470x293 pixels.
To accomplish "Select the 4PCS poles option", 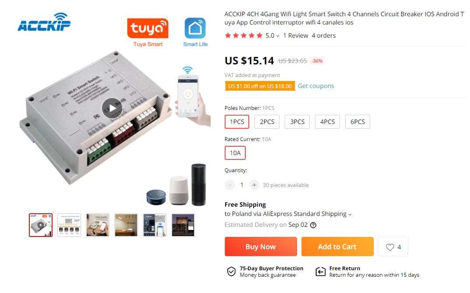I will pos(327,122).
